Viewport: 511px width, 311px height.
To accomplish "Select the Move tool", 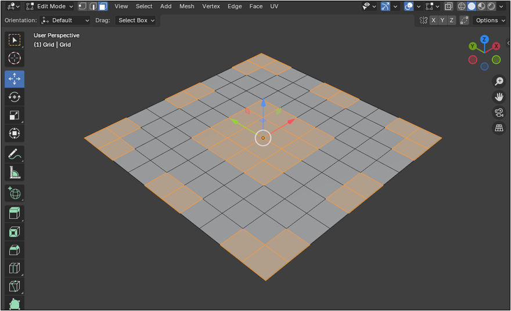I will click(15, 79).
